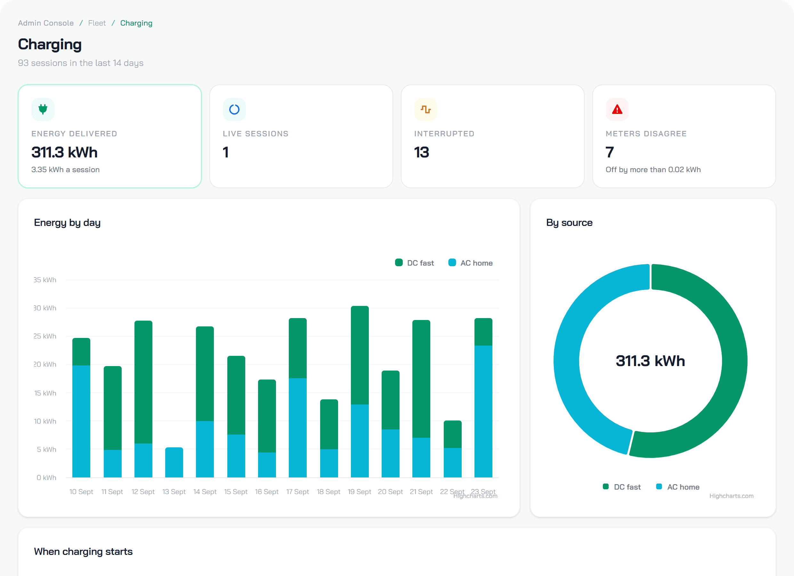Click the orange waveform icon on Interrupted card

[426, 109]
